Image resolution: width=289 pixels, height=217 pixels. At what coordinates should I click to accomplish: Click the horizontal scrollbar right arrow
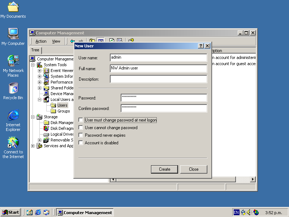253,179
